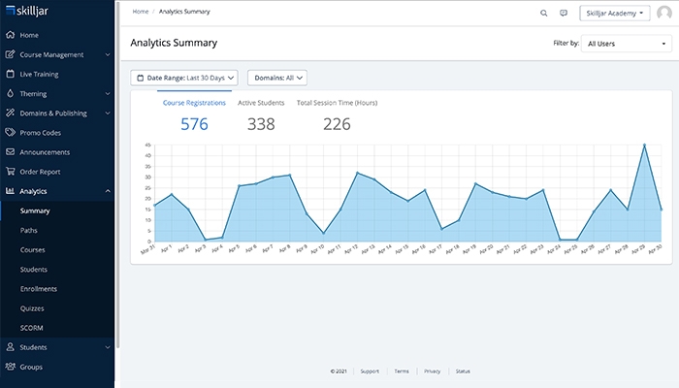This screenshot has height=388, width=679.
Task: Open the Domains: All dropdown
Action: (x=277, y=78)
